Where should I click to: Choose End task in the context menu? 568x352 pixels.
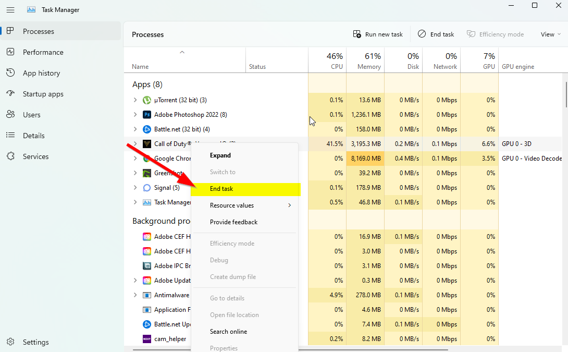click(x=221, y=189)
